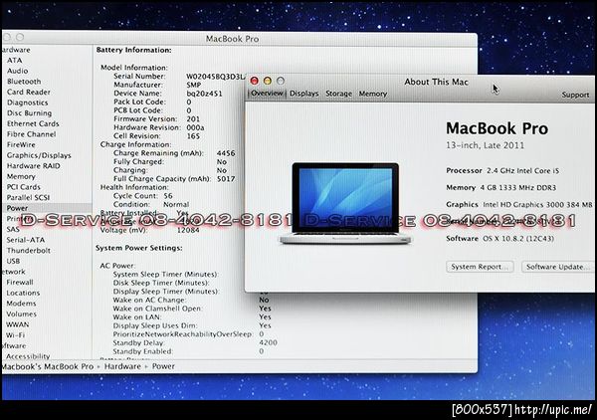This screenshot has width=597, height=420.
Task: Open the Displays tab
Action: pyautogui.click(x=303, y=94)
